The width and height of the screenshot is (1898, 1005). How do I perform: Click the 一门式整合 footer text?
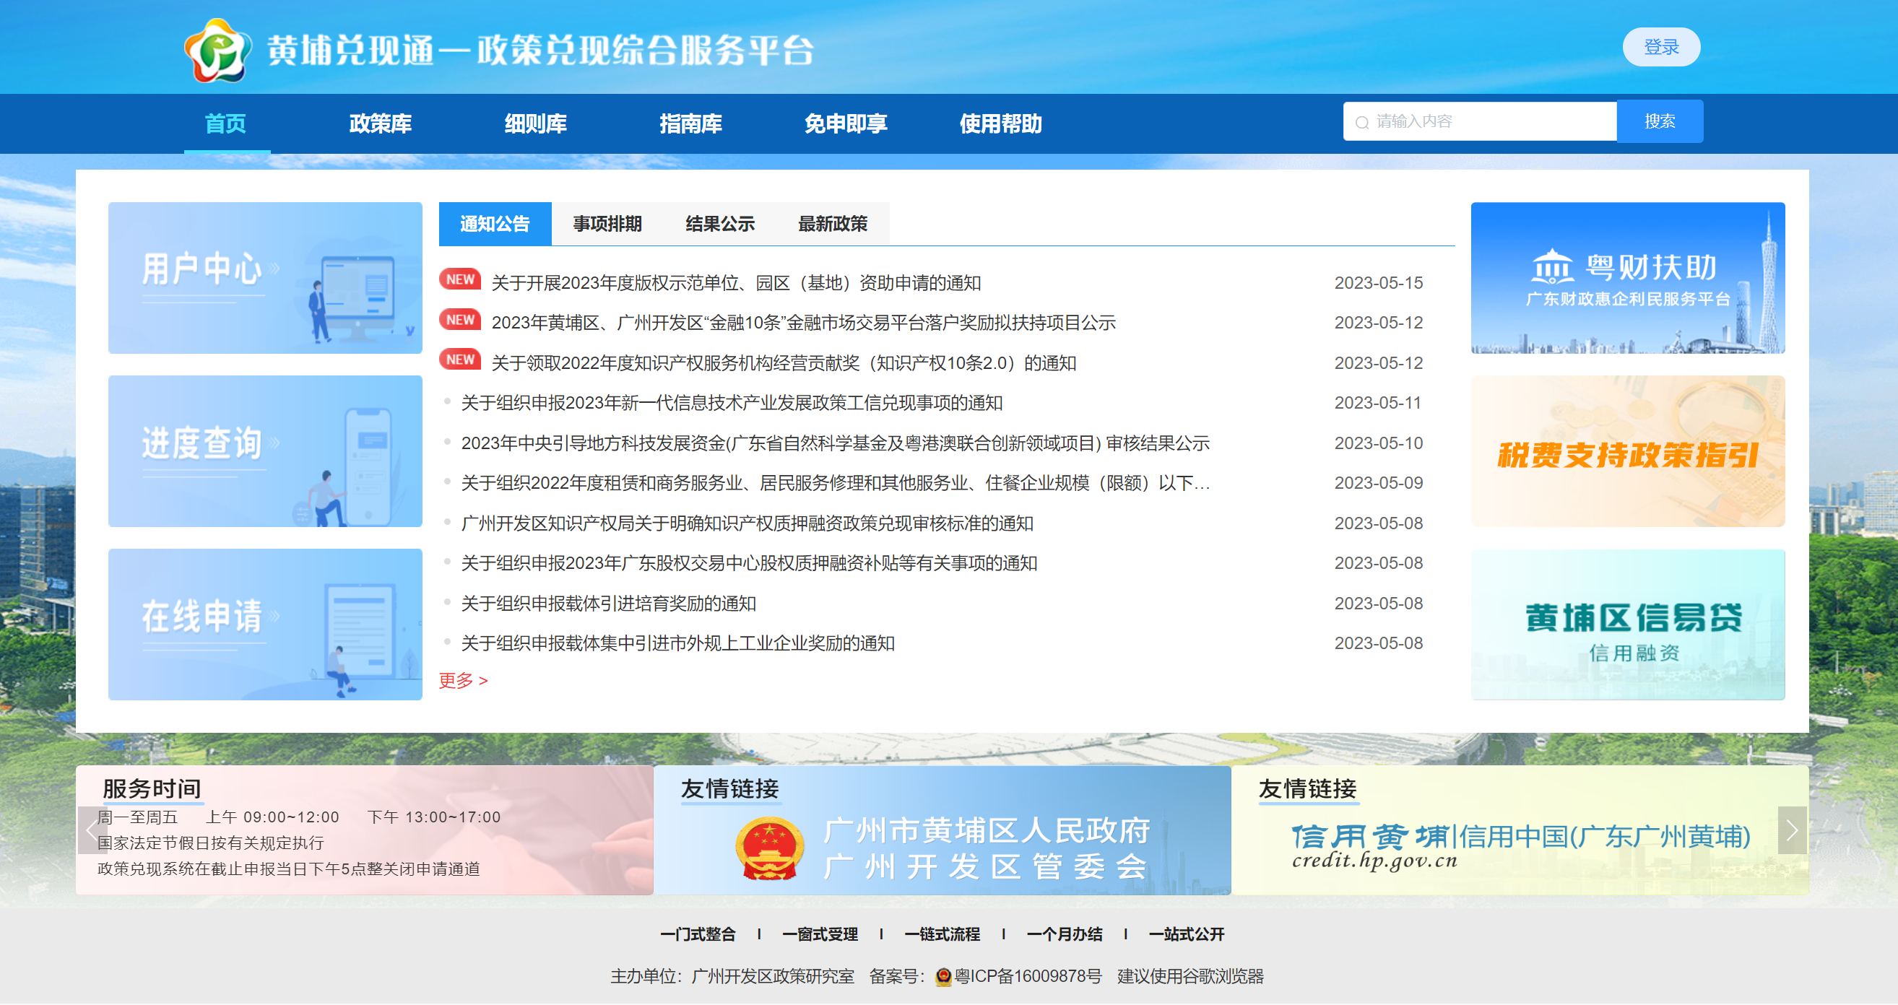coord(698,935)
